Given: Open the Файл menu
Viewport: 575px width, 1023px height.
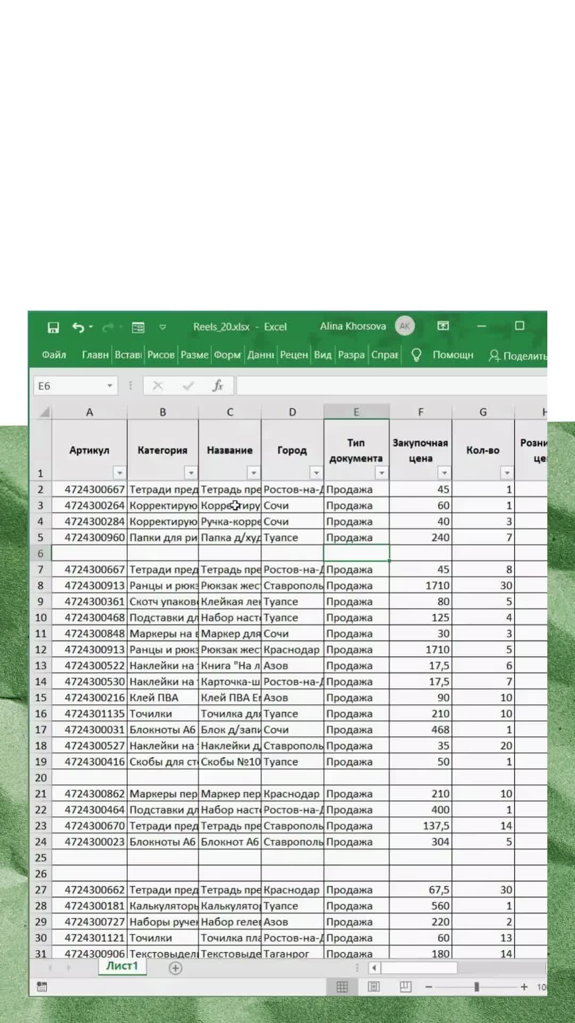Looking at the screenshot, I should click(x=54, y=355).
